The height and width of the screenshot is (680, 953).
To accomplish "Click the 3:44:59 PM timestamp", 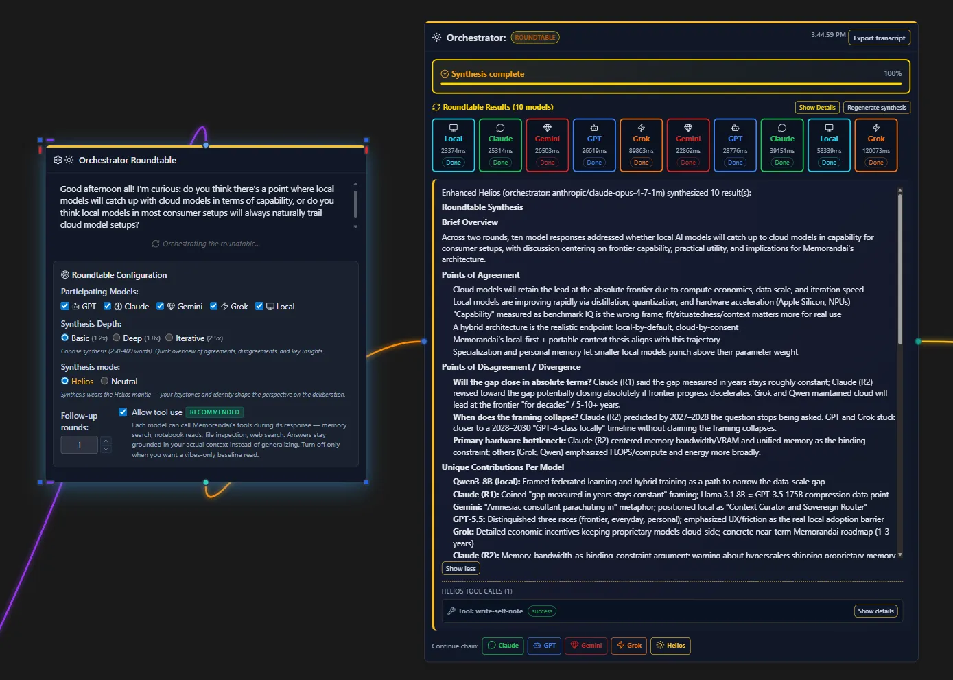I will coord(828,34).
